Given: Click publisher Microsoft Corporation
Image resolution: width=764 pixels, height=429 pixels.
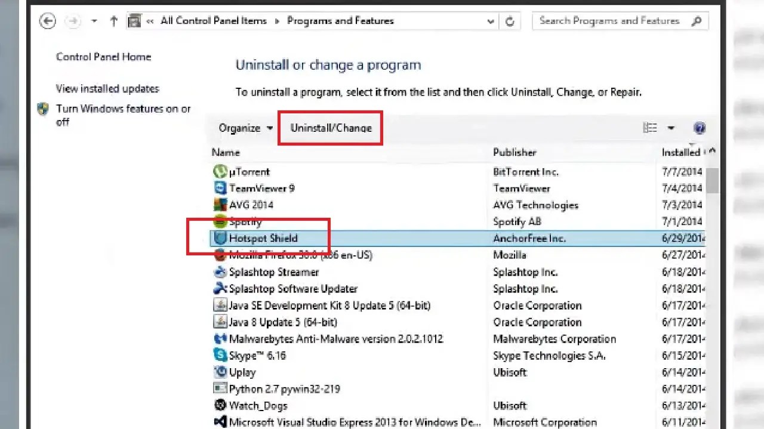Looking at the screenshot, I should pyautogui.click(x=546, y=422).
